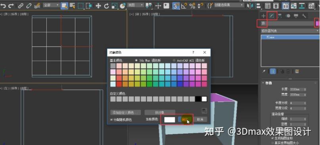
Task: Click Cancel in the Object Color dialog
Action: (x=200, y=120)
